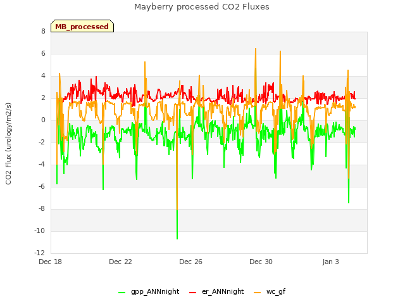Click the green gpp_ANNnight legend swatch
The width and height of the screenshot is (405, 304).
coord(121,293)
